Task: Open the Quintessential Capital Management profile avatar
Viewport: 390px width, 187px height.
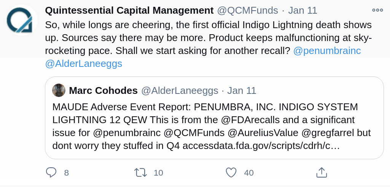Action: tap(22, 20)
